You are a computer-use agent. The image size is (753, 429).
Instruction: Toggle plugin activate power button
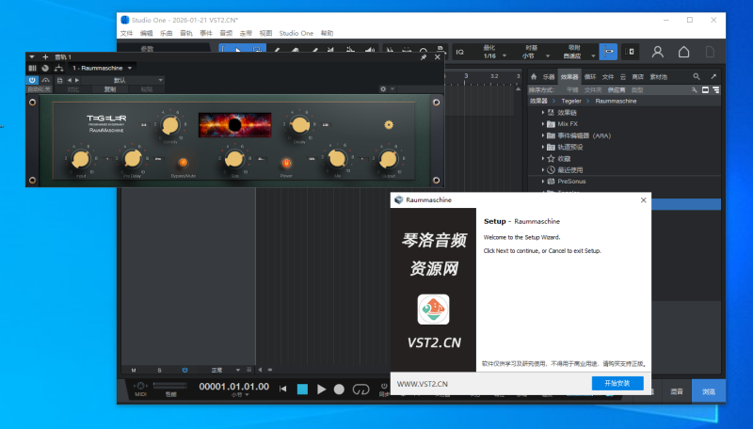(x=32, y=80)
